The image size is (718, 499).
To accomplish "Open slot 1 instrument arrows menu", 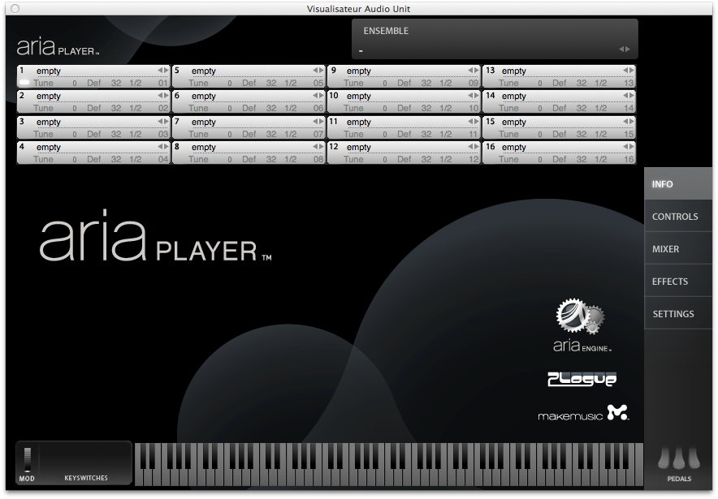I will pyautogui.click(x=162, y=71).
